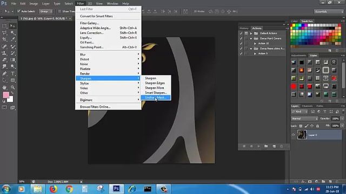346x194 pixels.
Task: Toggle Show Transform Controls checkbox
Action: [59, 11]
